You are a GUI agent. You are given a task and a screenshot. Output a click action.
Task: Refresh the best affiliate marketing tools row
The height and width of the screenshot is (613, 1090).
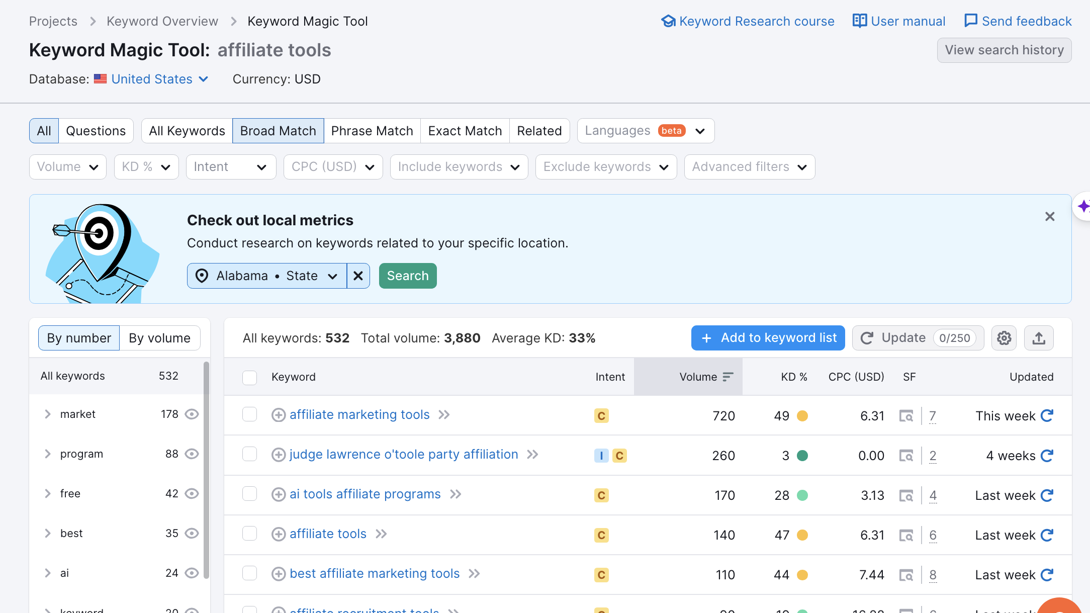coord(1047,575)
